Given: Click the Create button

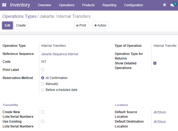Looking at the screenshot, I should tap(21, 25).
